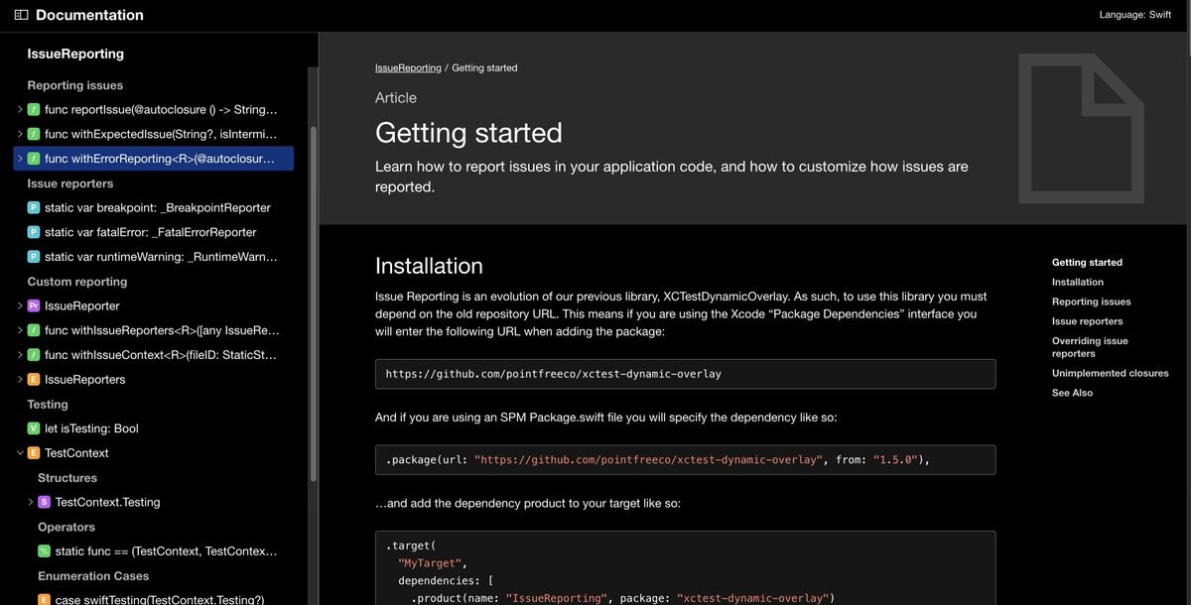Open the IssueReporting breadcrumb link
The height and width of the screenshot is (605, 1191).
408,67
